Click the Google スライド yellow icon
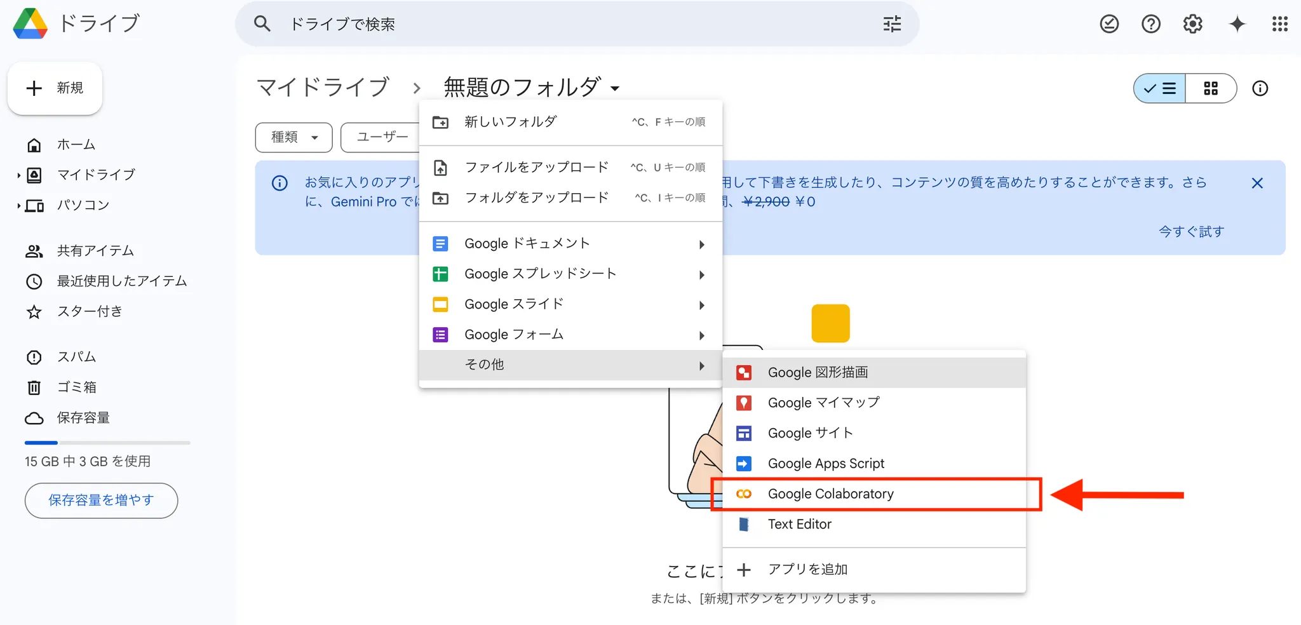Screen dimensions: 1301x625 (440, 304)
